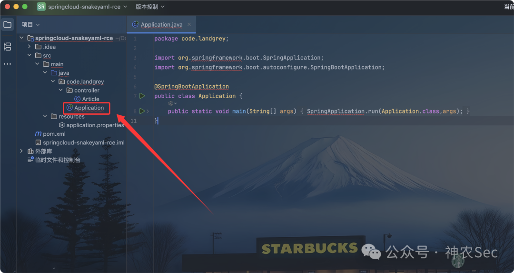The image size is (514, 273).
Task: Expand the folded main method body
Action: click(148, 111)
